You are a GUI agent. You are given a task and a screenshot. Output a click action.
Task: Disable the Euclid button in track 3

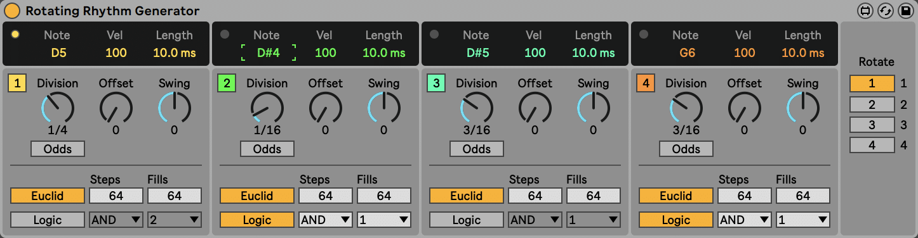click(467, 196)
